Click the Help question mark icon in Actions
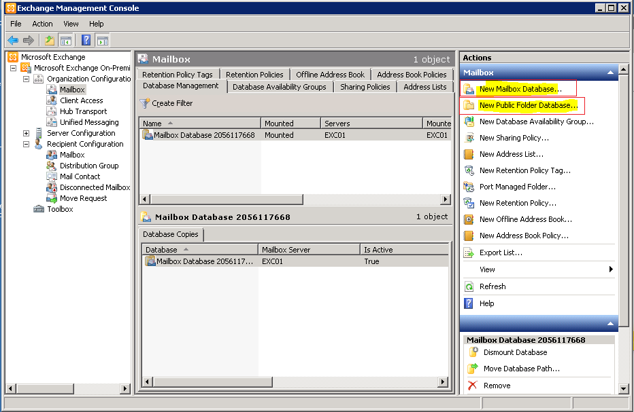 point(469,303)
